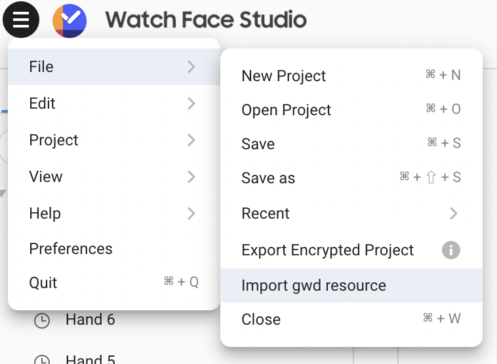Select Save as option

pyautogui.click(x=268, y=178)
